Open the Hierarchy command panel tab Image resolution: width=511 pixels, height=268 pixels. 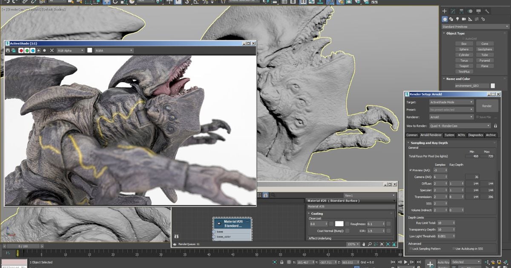462,11
